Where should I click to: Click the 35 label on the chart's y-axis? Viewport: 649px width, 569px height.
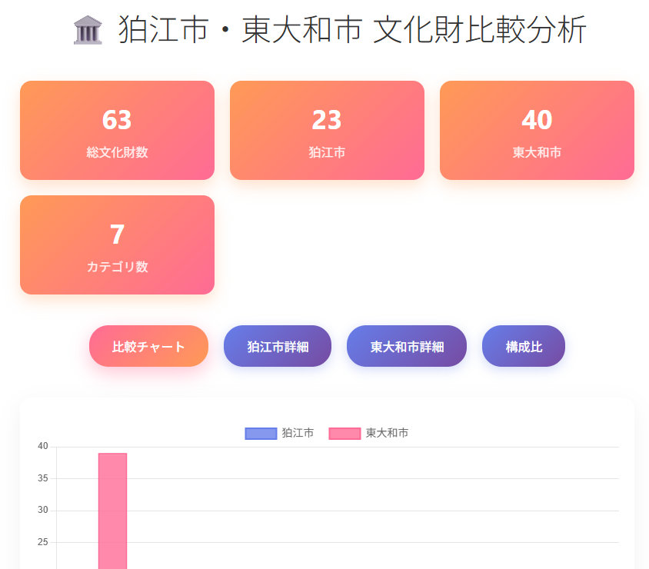43,478
